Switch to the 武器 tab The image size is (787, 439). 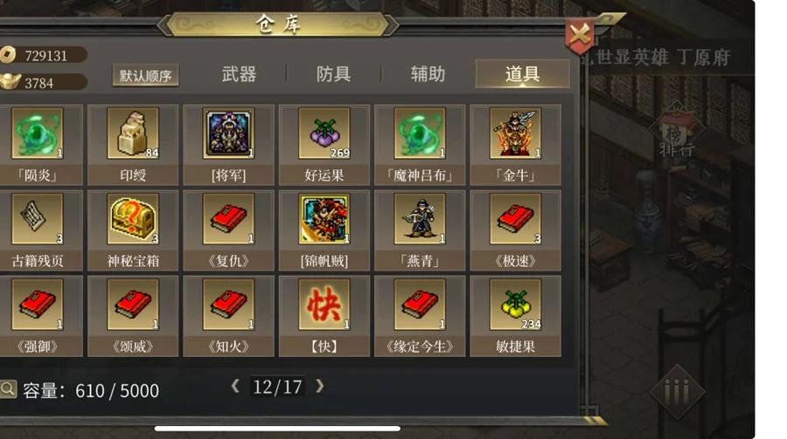point(239,74)
